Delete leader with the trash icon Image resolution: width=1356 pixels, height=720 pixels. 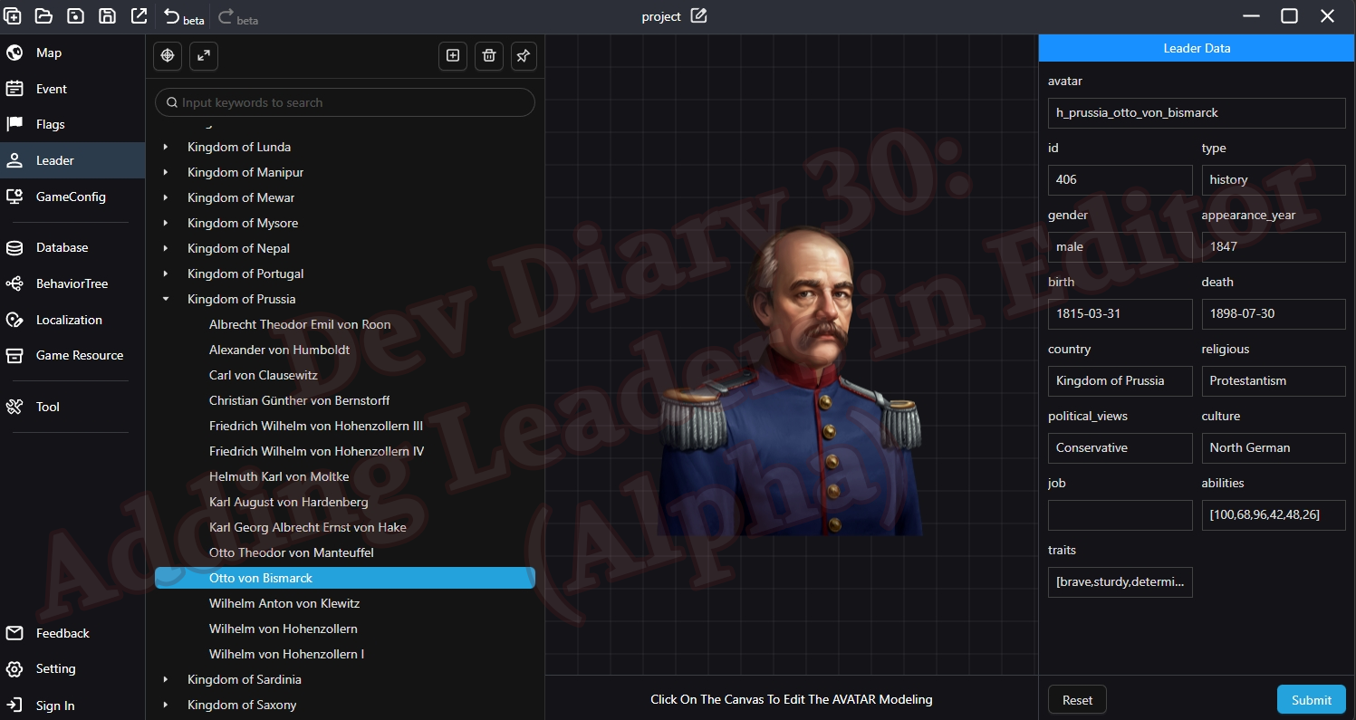click(489, 56)
